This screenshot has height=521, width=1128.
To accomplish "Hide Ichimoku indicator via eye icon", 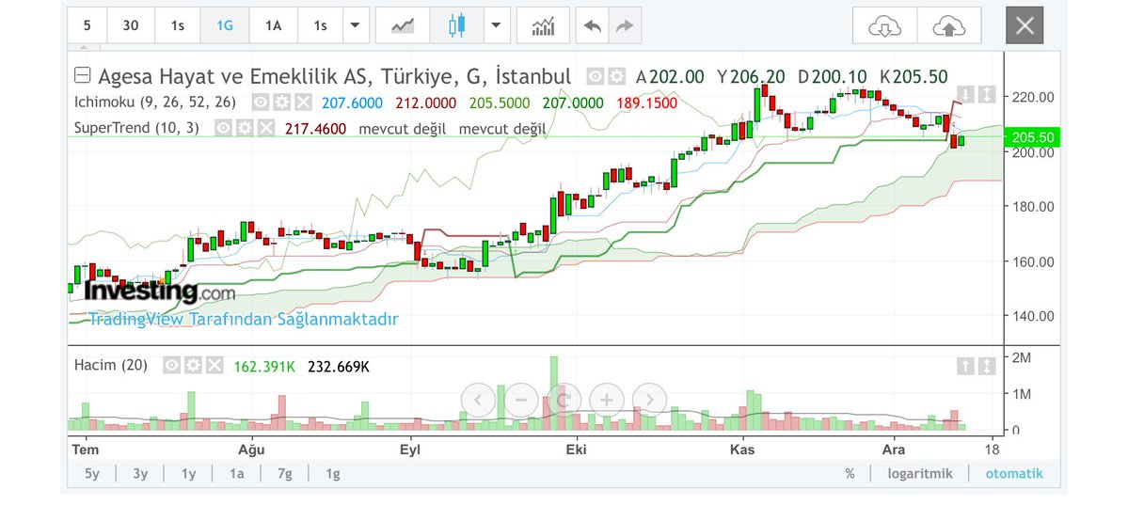I will [x=261, y=103].
